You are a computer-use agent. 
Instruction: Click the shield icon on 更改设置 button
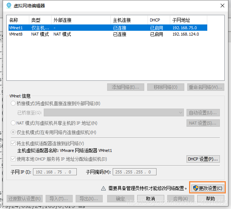click(x=196, y=188)
